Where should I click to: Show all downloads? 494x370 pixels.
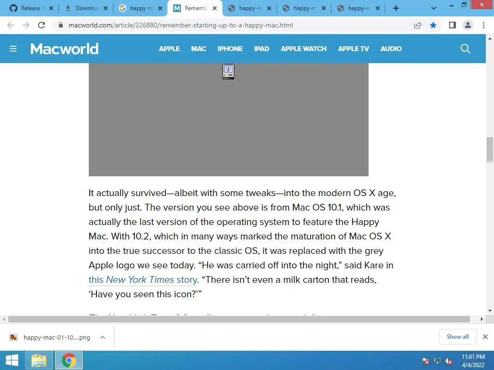coord(457,337)
